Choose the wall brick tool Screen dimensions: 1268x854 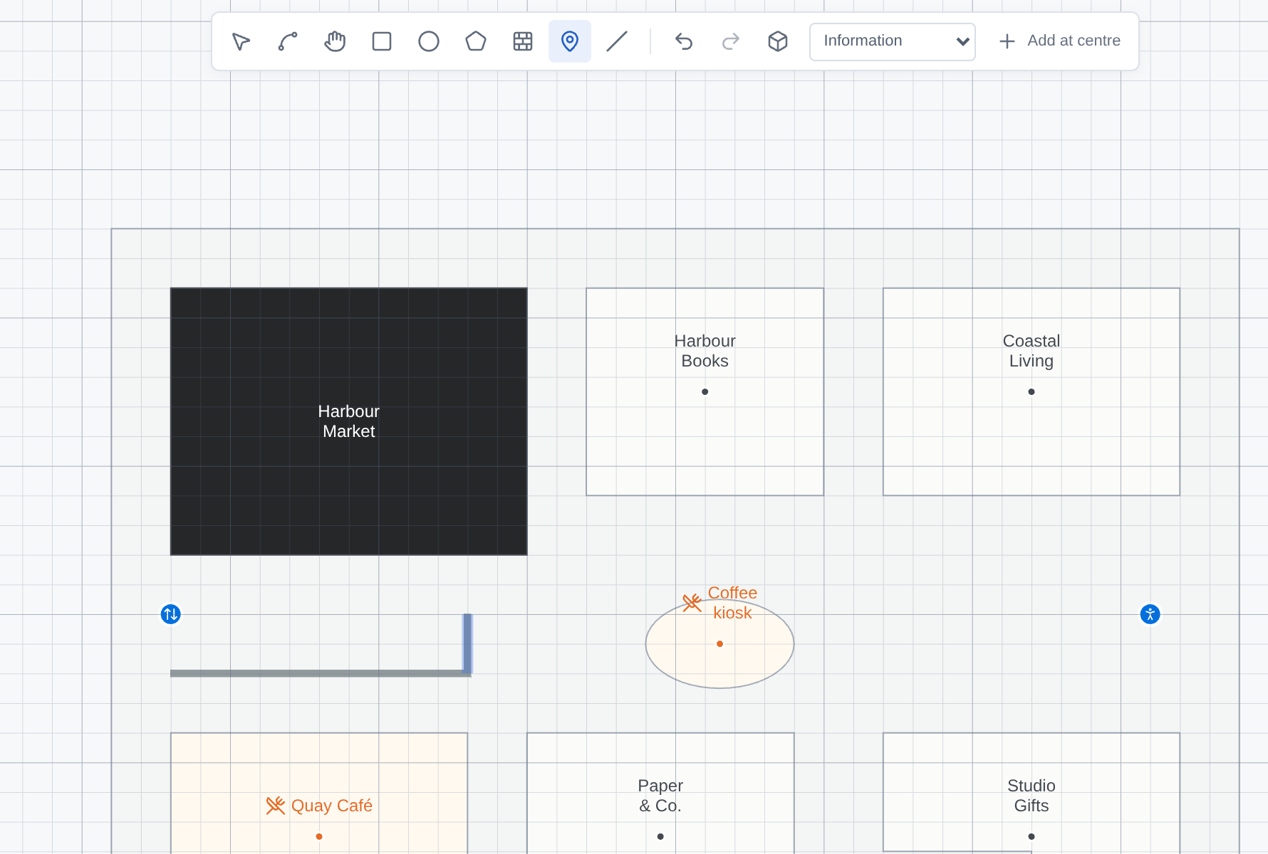[523, 41]
